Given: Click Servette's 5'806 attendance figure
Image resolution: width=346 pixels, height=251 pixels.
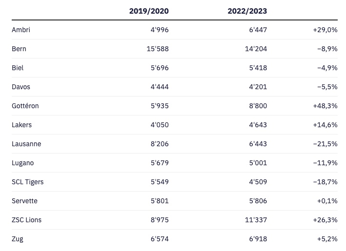Looking at the screenshot, I should point(257,201).
